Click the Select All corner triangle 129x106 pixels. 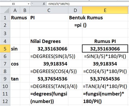[5, 10]
